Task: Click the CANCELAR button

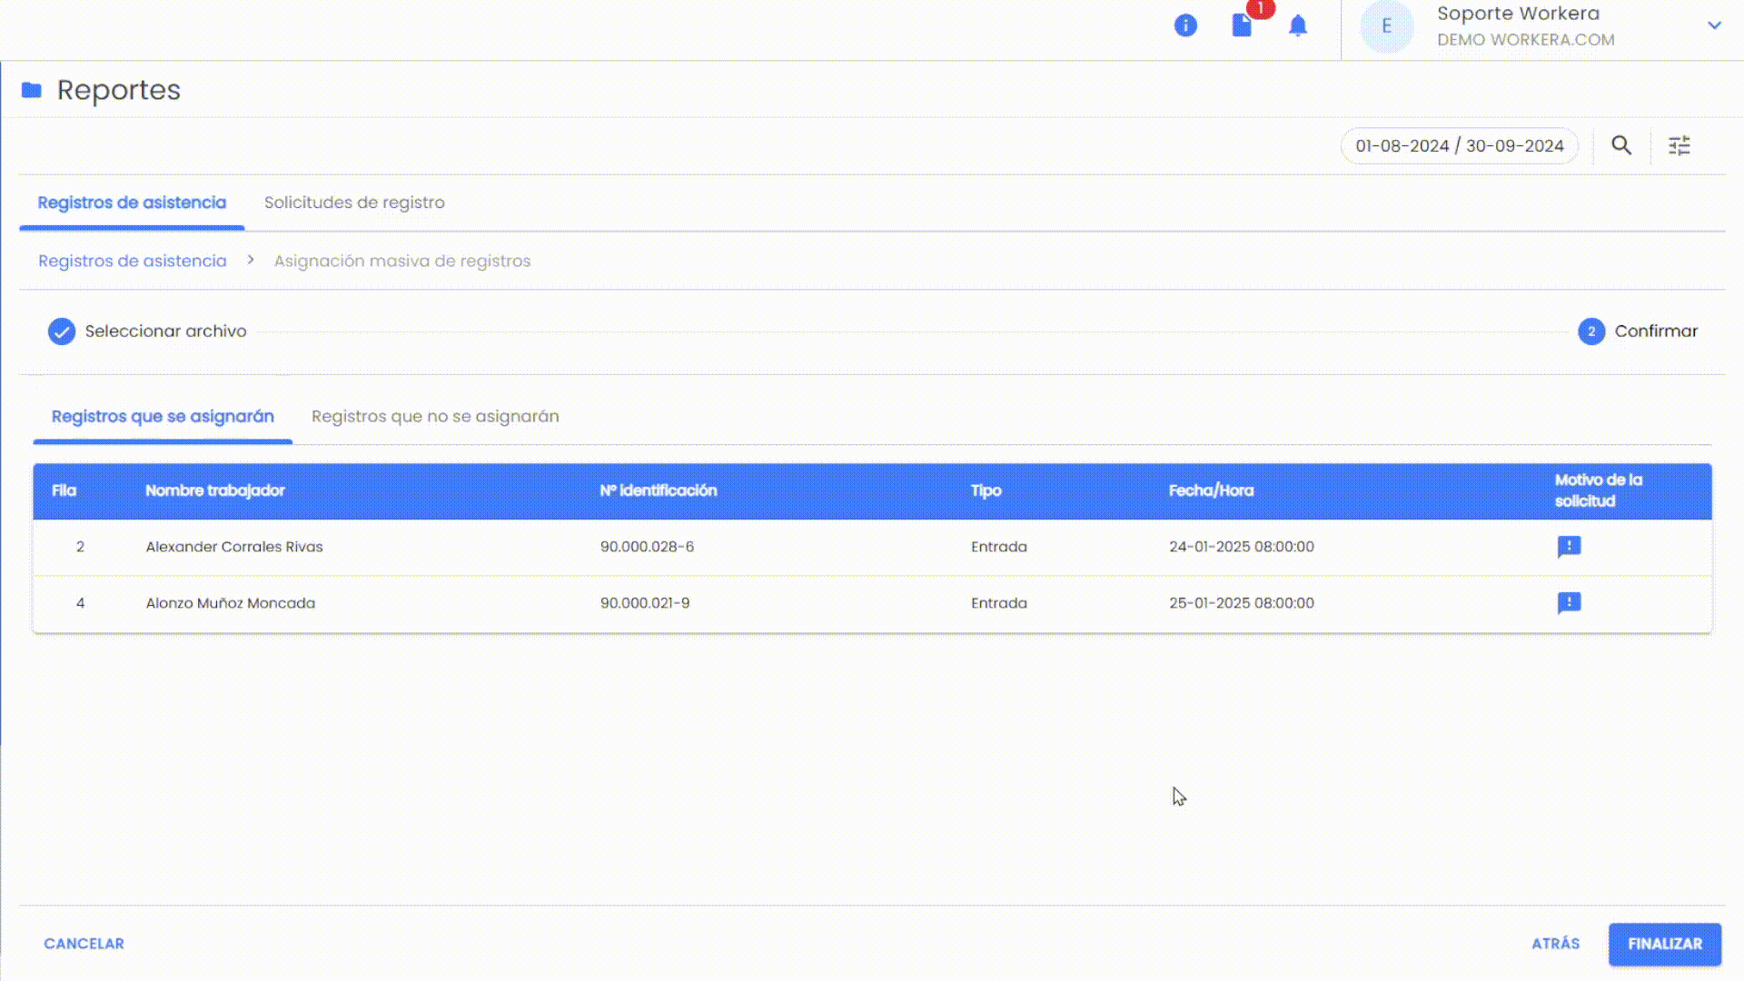Action: [84, 944]
